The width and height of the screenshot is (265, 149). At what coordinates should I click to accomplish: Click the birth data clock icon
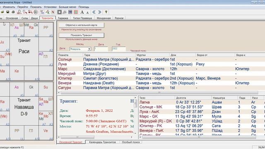pos(19,12)
